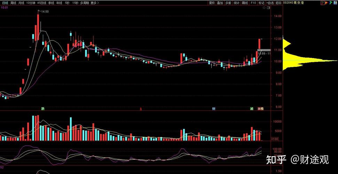Open the 多周期 multi-period selector
This screenshot has width=338, height=174.
(x=84, y=3)
